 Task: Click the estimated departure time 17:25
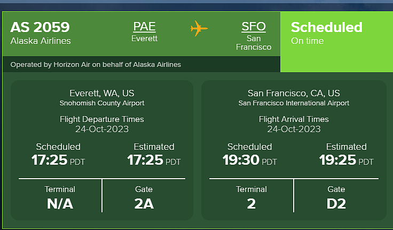click(x=145, y=160)
